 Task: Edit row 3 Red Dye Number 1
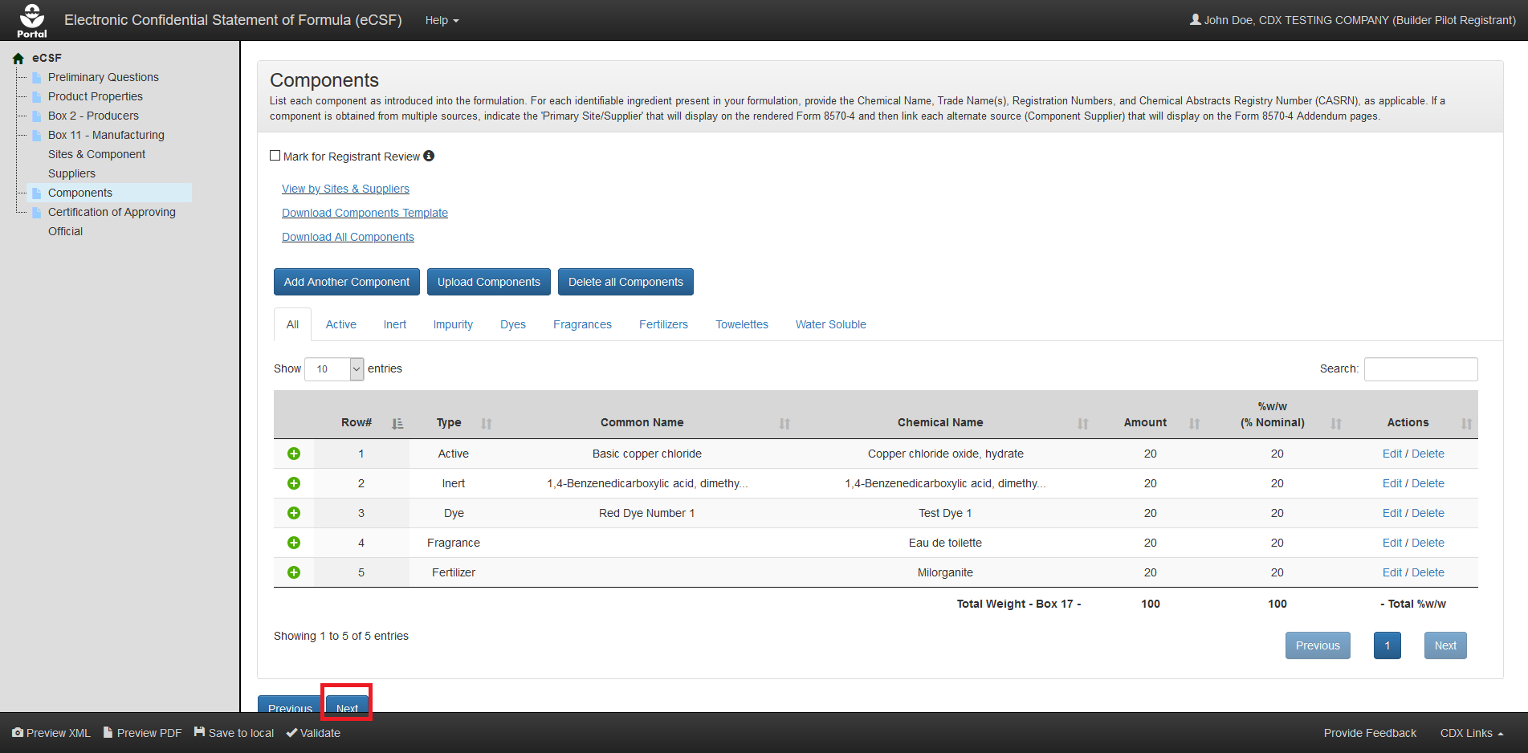tap(1392, 513)
